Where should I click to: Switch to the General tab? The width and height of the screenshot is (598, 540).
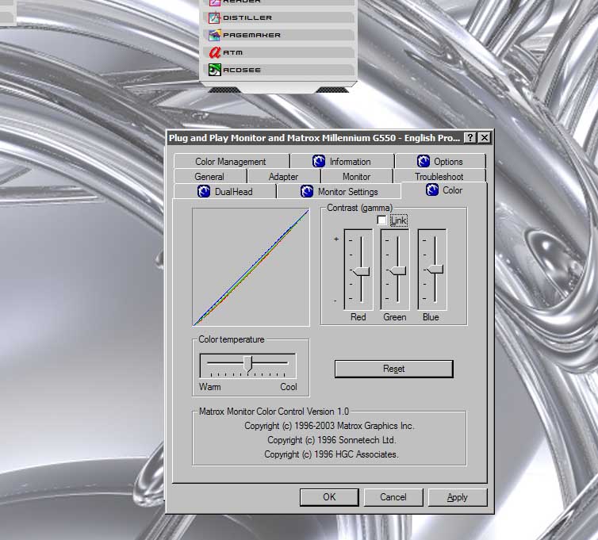pyautogui.click(x=209, y=177)
